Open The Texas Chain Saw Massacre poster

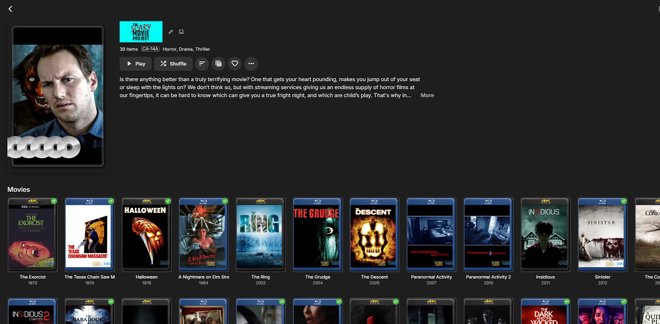click(x=89, y=234)
